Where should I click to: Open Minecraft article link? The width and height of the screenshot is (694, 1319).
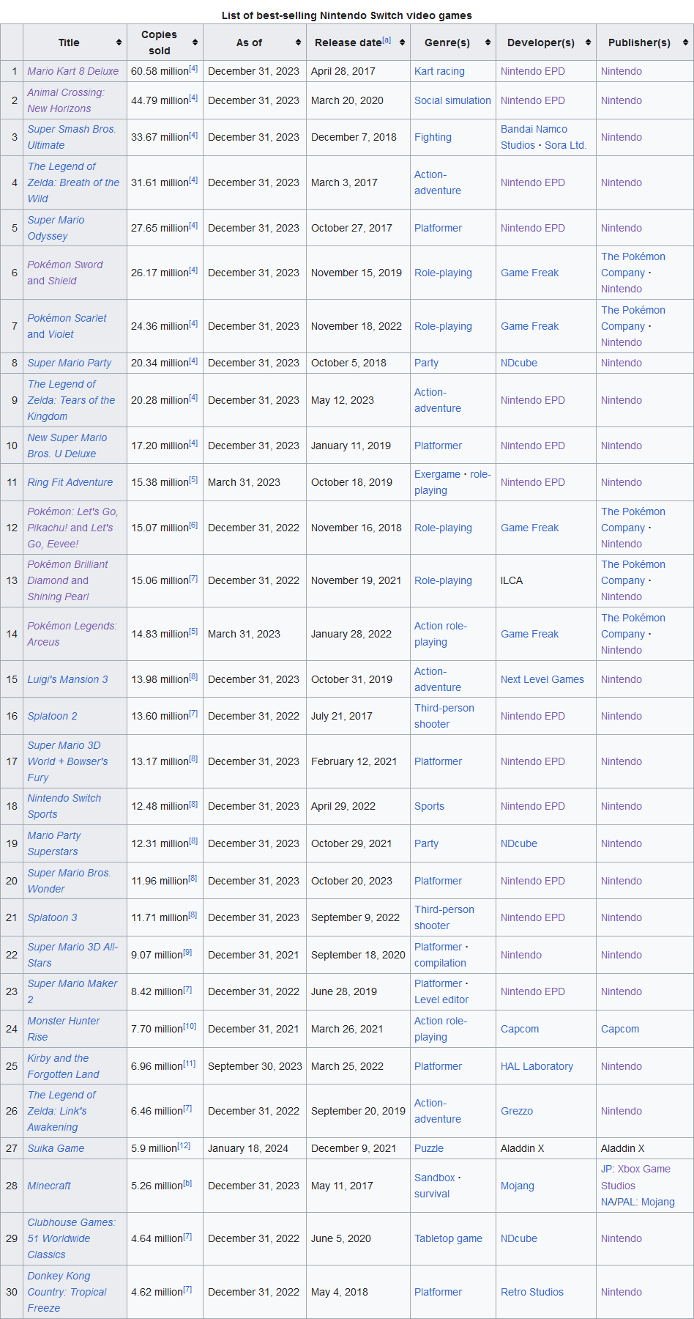point(49,1186)
